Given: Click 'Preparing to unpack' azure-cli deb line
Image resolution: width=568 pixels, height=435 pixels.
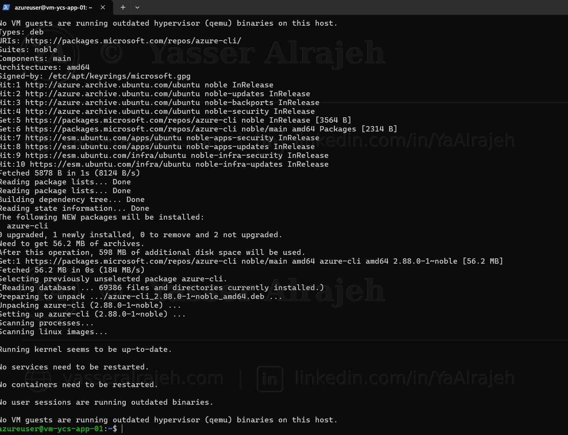Looking at the screenshot, I should (x=141, y=296).
